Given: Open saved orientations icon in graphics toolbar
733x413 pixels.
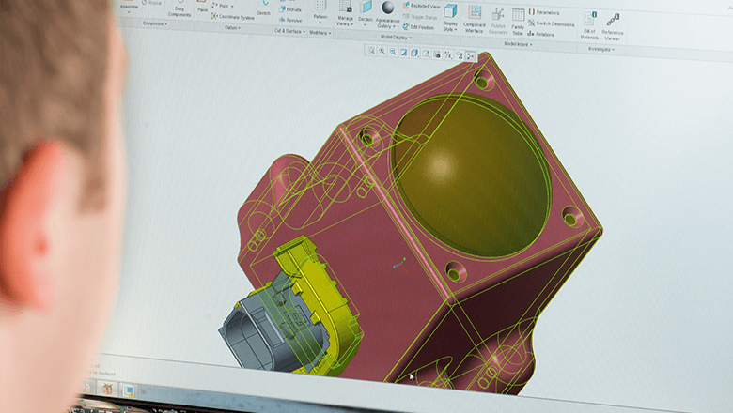Looking at the screenshot, I should pos(426,54).
